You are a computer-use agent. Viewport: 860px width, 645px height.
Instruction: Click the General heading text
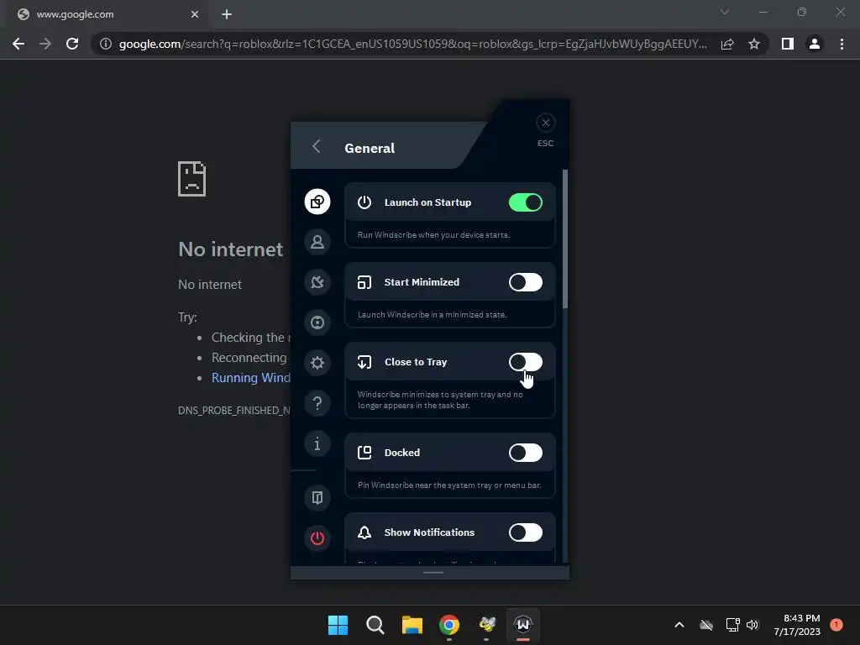tap(370, 148)
